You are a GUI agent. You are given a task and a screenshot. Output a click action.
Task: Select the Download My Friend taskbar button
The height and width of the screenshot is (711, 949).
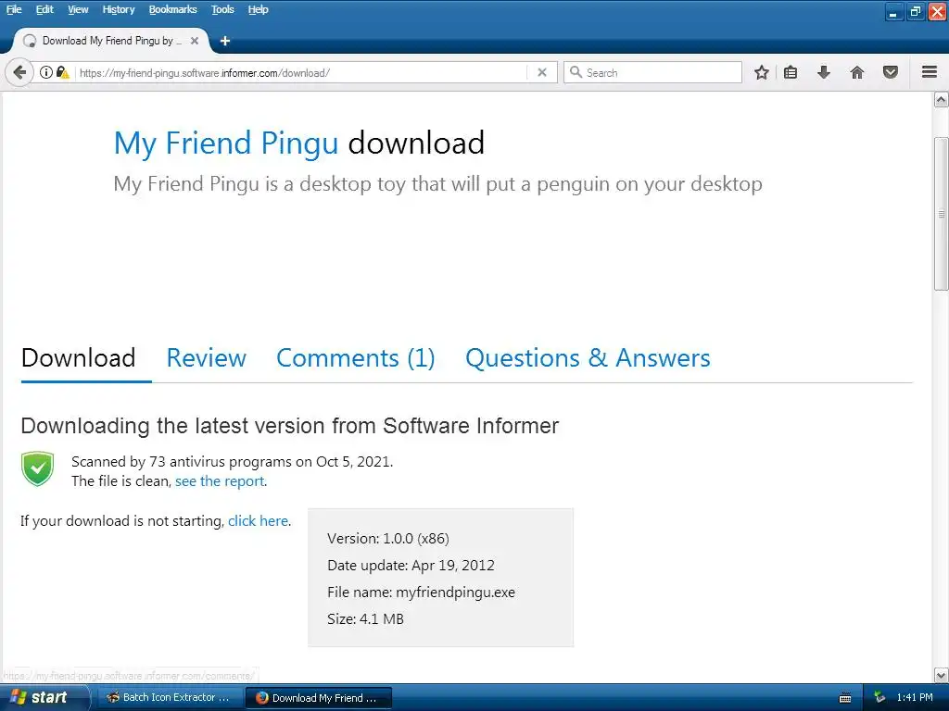[319, 698]
